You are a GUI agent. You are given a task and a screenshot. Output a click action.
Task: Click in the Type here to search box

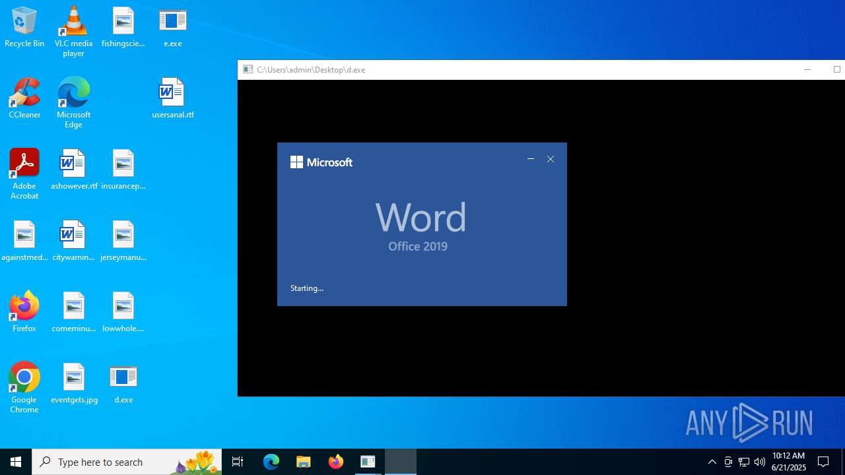click(x=125, y=462)
